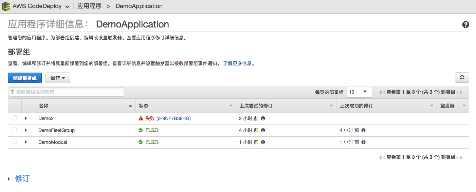Show info for Demo2 last attempted revision

(x=263, y=118)
